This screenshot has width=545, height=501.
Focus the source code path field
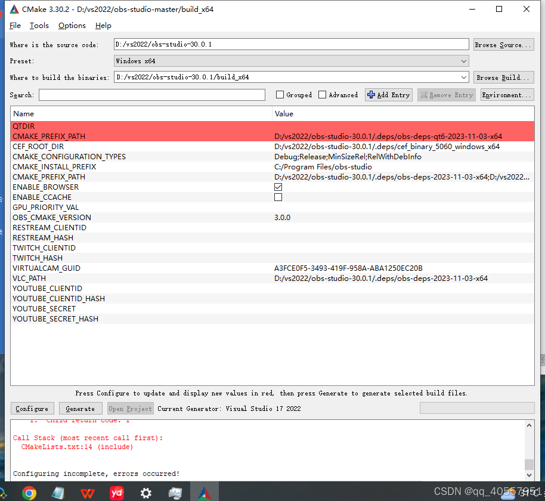(x=291, y=44)
